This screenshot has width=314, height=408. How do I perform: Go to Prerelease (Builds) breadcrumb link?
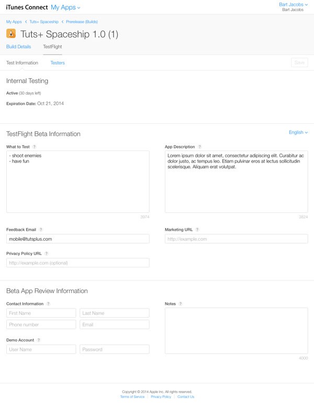pyautogui.click(x=82, y=22)
